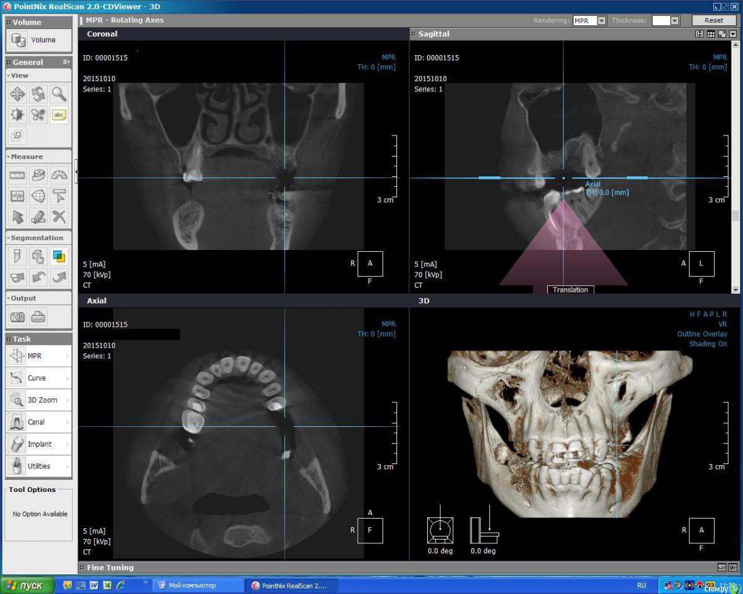Click the delete measurement X tool
The height and width of the screenshot is (594, 743).
click(59, 216)
